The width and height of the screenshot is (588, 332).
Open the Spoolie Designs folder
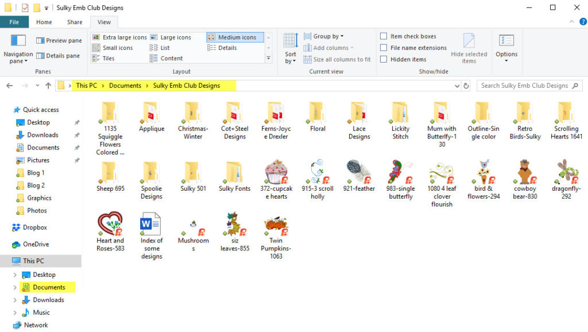point(152,180)
